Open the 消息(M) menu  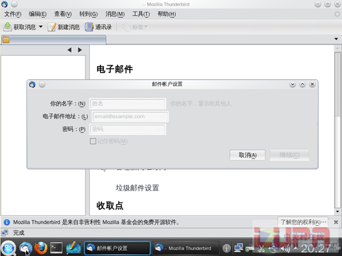[x=115, y=14]
